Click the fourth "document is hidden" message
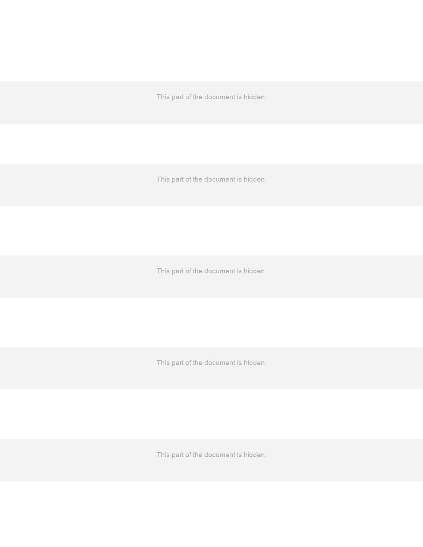Screen dimensions: 423x547 tap(211, 363)
